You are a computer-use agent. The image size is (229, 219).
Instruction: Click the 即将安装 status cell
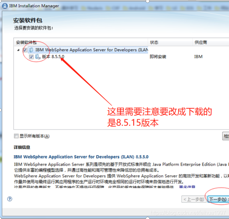pos(158,57)
